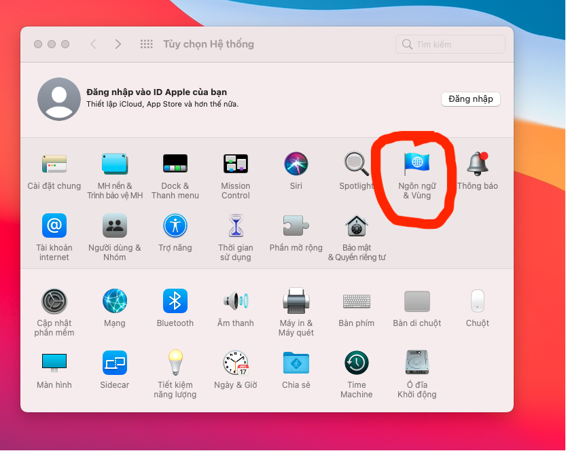566x451 pixels.
Task: Open Thông báo notification settings
Action: point(477,164)
